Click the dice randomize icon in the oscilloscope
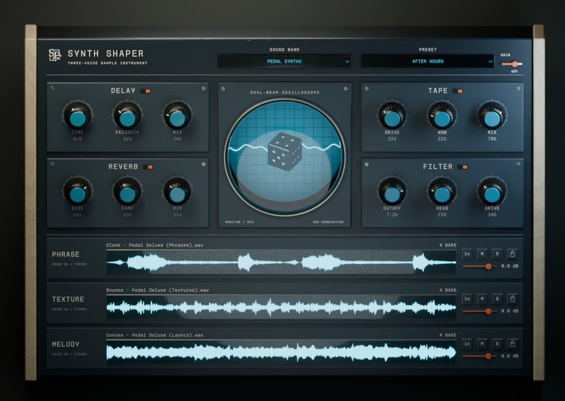The width and height of the screenshot is (565, 401). pos(285,151)
